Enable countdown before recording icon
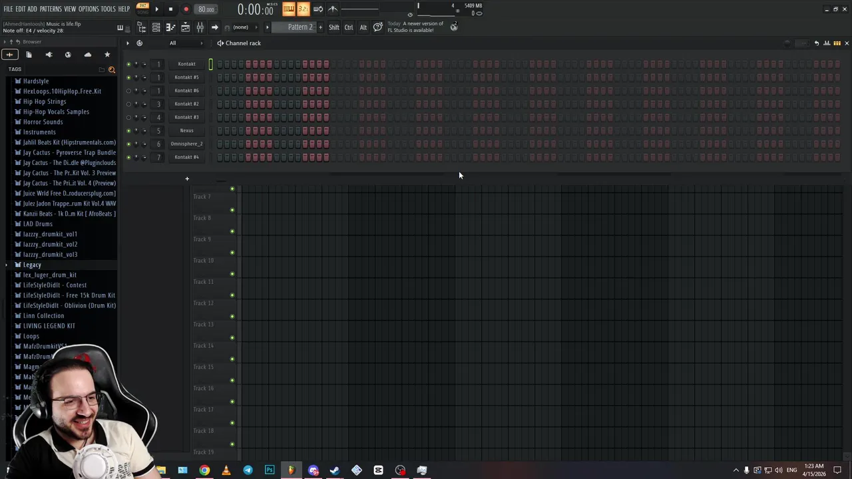The width and height of the screenshot is (852, 479). [303, 9]
